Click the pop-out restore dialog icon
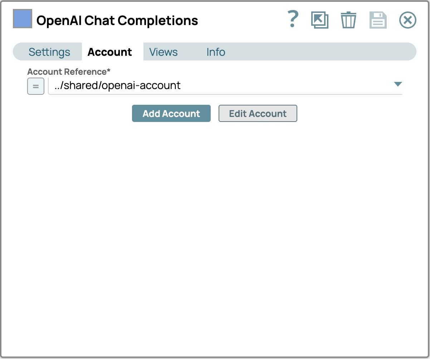Image resolution: width=430 pixels, height=359 pixels. coord(319,20)
